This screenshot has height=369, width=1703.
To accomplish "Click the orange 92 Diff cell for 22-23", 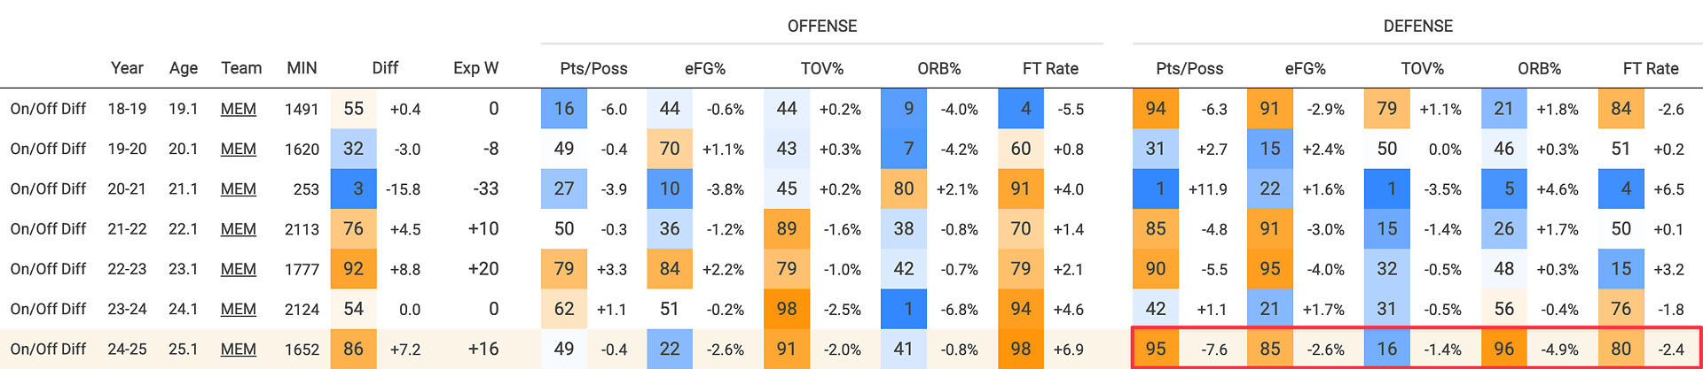I will point(353,269).
